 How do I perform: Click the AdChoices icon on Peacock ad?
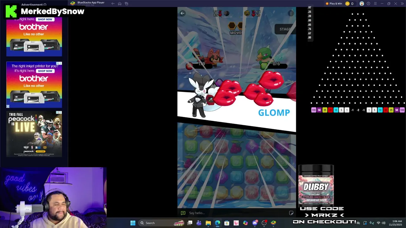57,112
